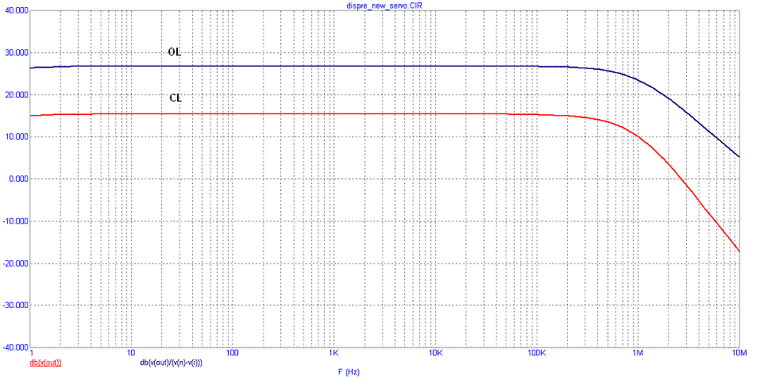Click the 10.000 y-axis value

(18, 137)
